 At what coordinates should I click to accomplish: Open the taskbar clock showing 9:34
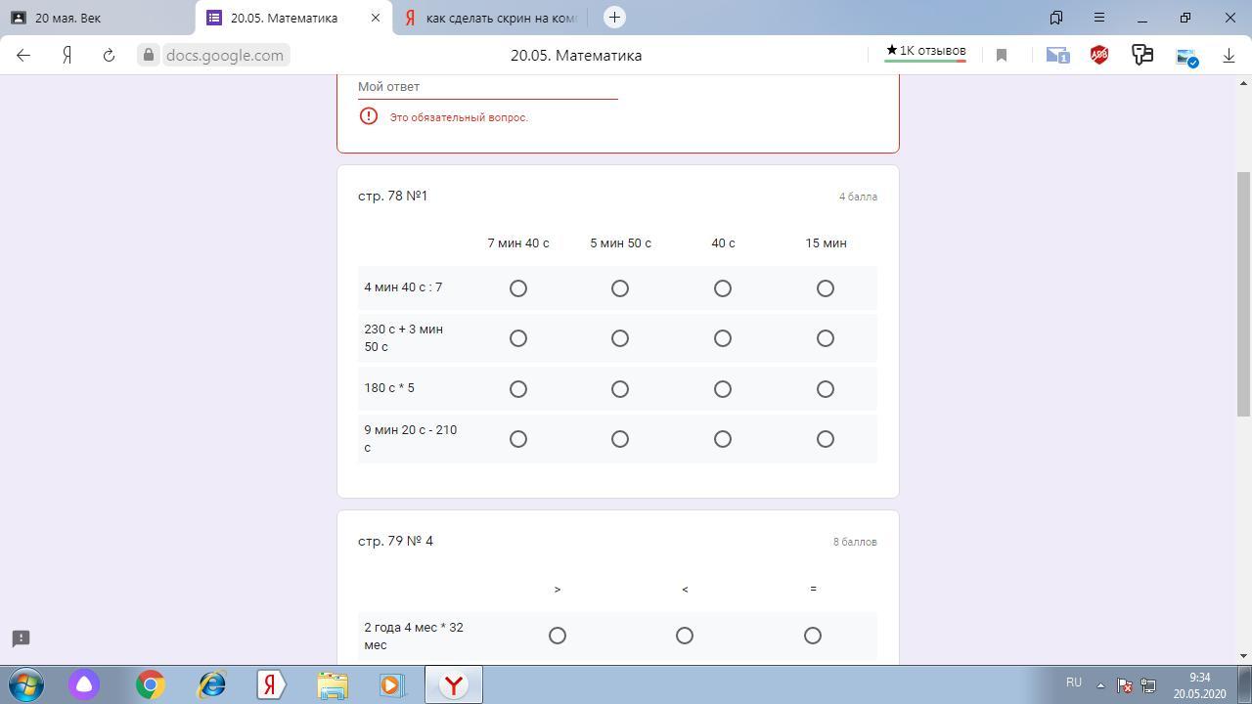coord(1200,685)
